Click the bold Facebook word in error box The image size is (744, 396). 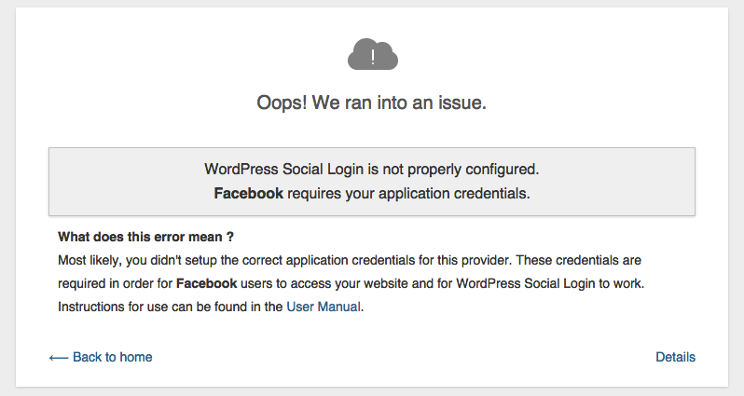click(x=248, y=194)
